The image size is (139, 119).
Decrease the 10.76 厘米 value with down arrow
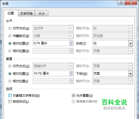[71, 75]
